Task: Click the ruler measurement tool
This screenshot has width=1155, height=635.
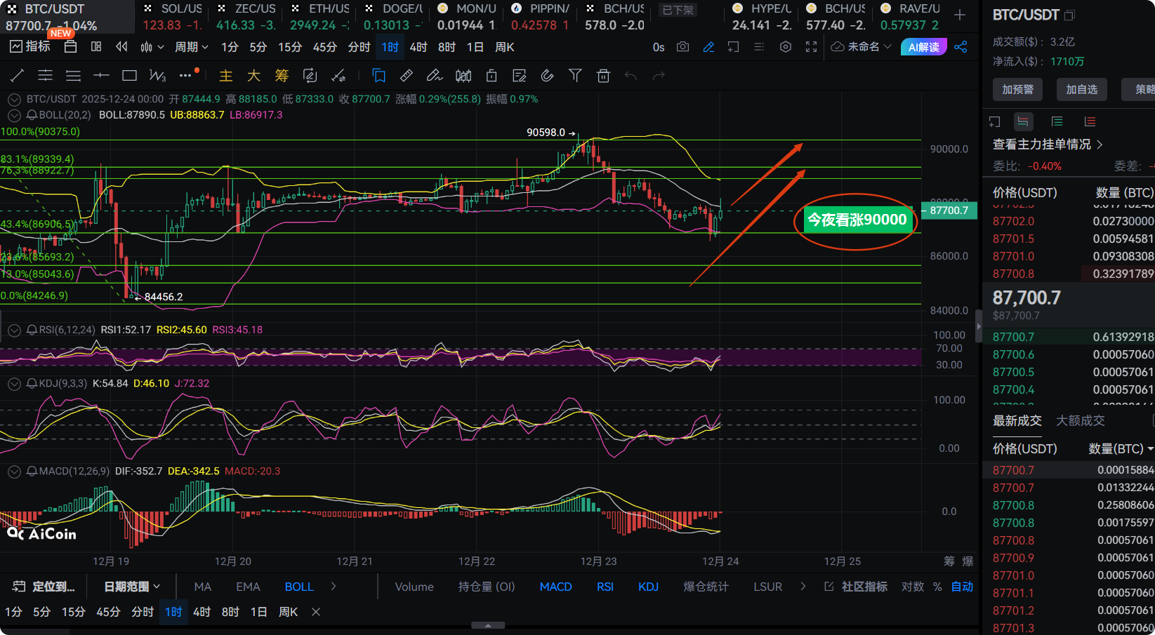Action: 406,76
